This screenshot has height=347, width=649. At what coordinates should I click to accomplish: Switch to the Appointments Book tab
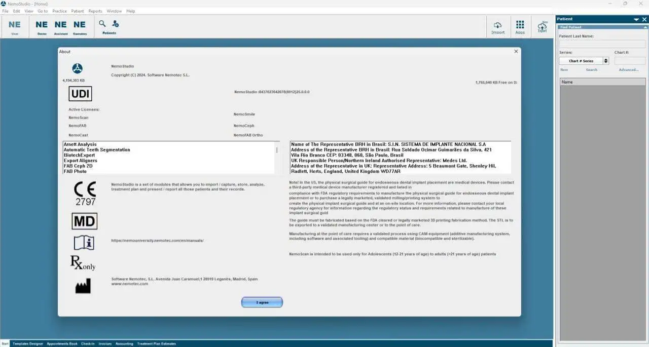(62, 344)
